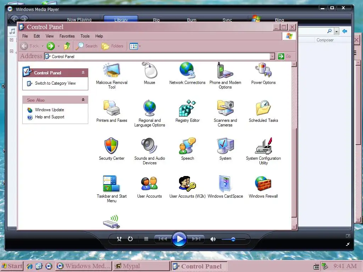Screen dimensions: 363x272
Task: Open the Mouse settings icon
Action: pyautogui.click(x=150, y=74)
